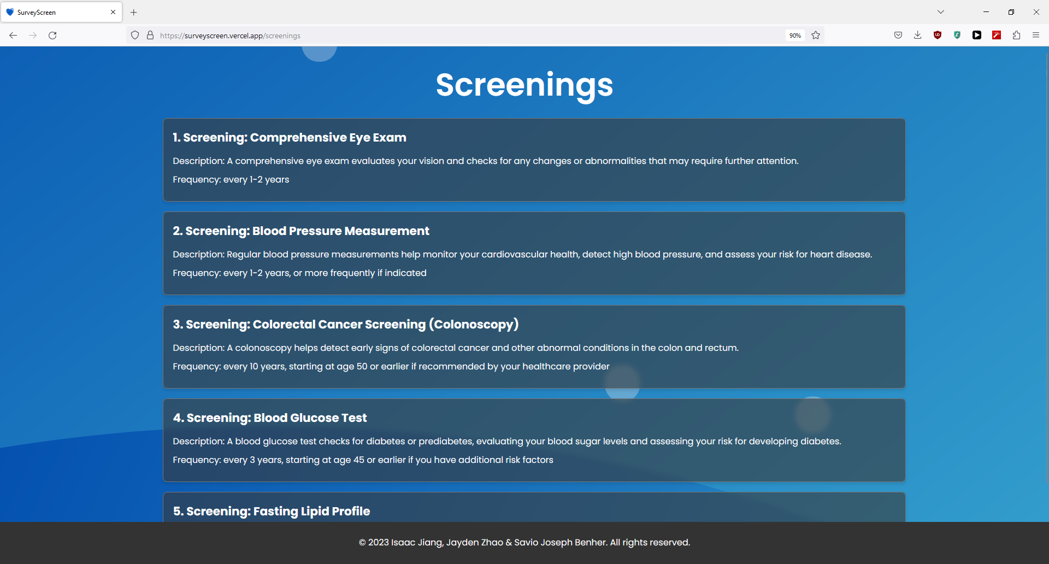Image resolution: width=1049 pixels, height=564 pixels.
Task: Select the Comprehensive Eye Exam title
Action: 290,138
